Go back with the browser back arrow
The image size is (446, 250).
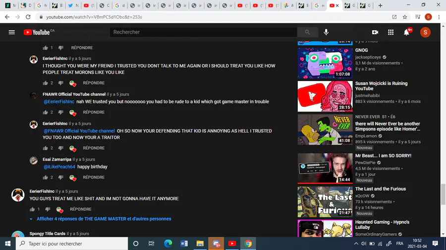click(x=7, y=17)
